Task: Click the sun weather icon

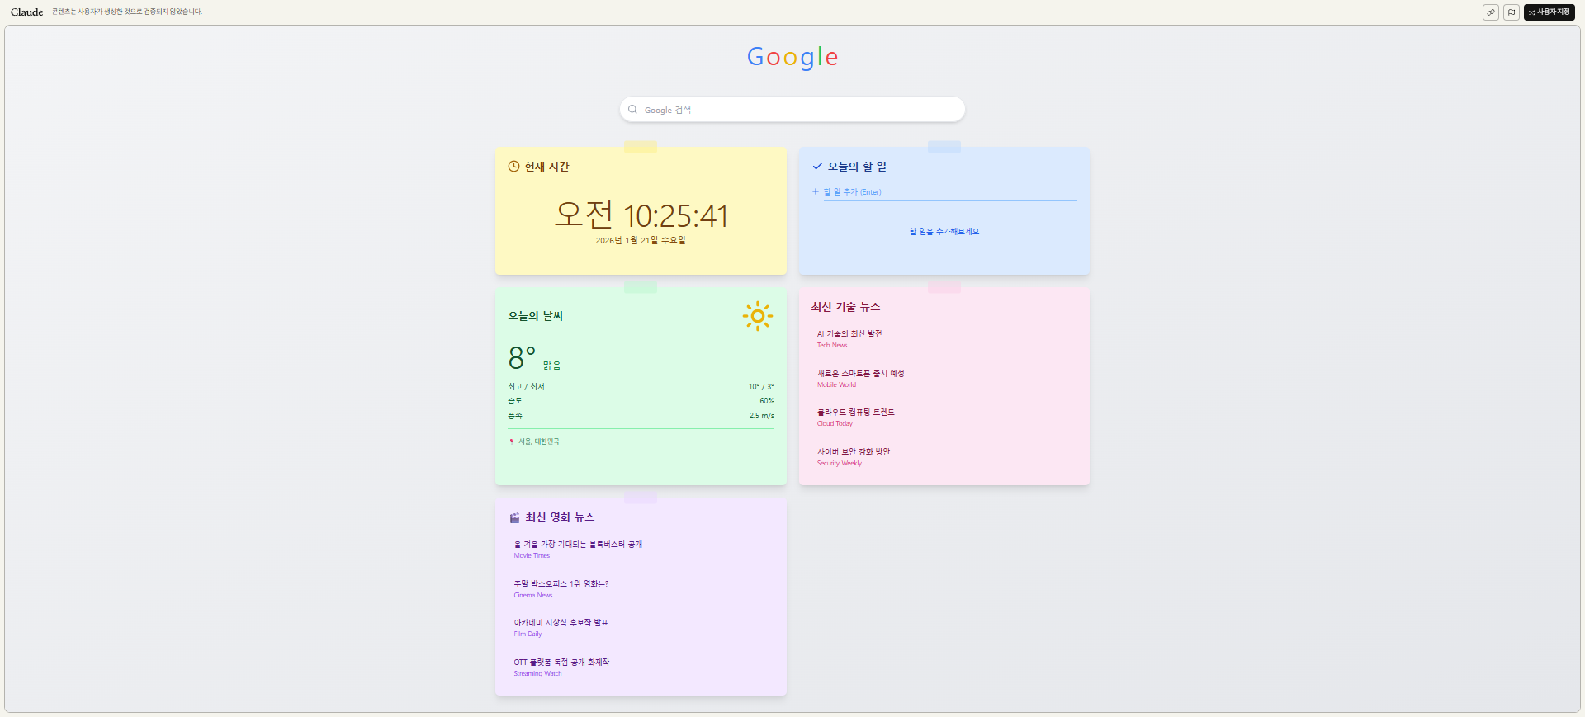Action: (757, 316)
